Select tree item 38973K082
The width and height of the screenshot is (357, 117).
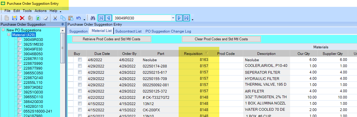(x=33, y=87)
